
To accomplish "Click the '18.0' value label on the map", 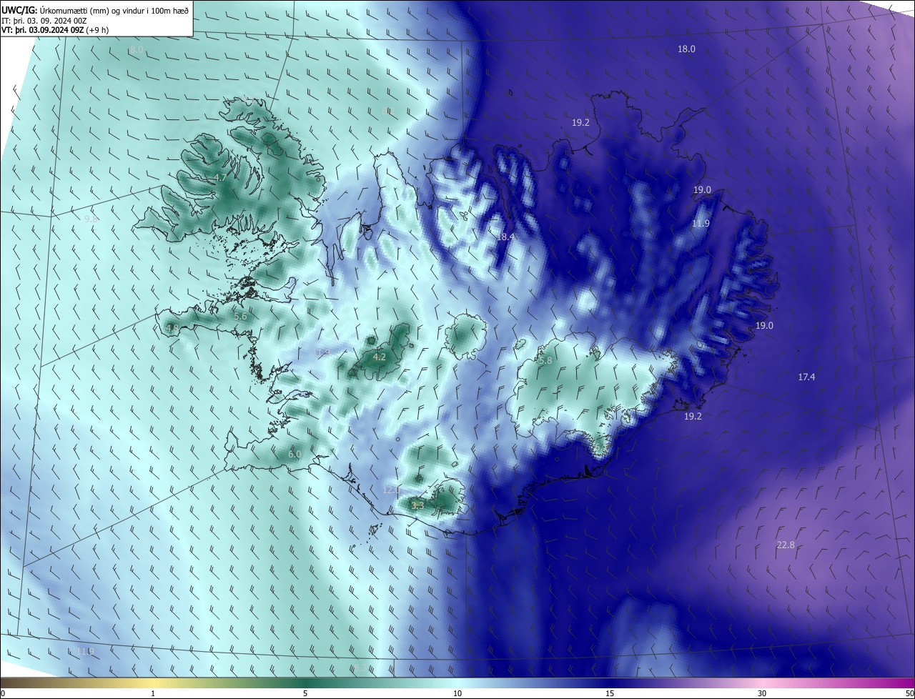I will 686,49.
